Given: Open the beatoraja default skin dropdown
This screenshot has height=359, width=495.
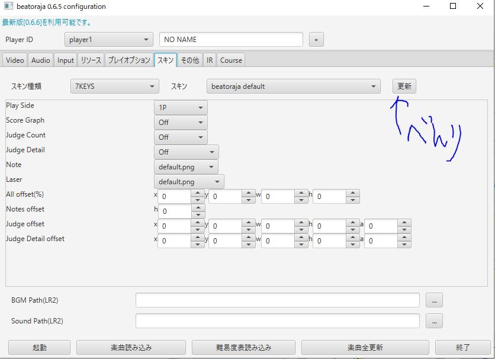Looking at the screenshot, I should (x=294, y=86).
